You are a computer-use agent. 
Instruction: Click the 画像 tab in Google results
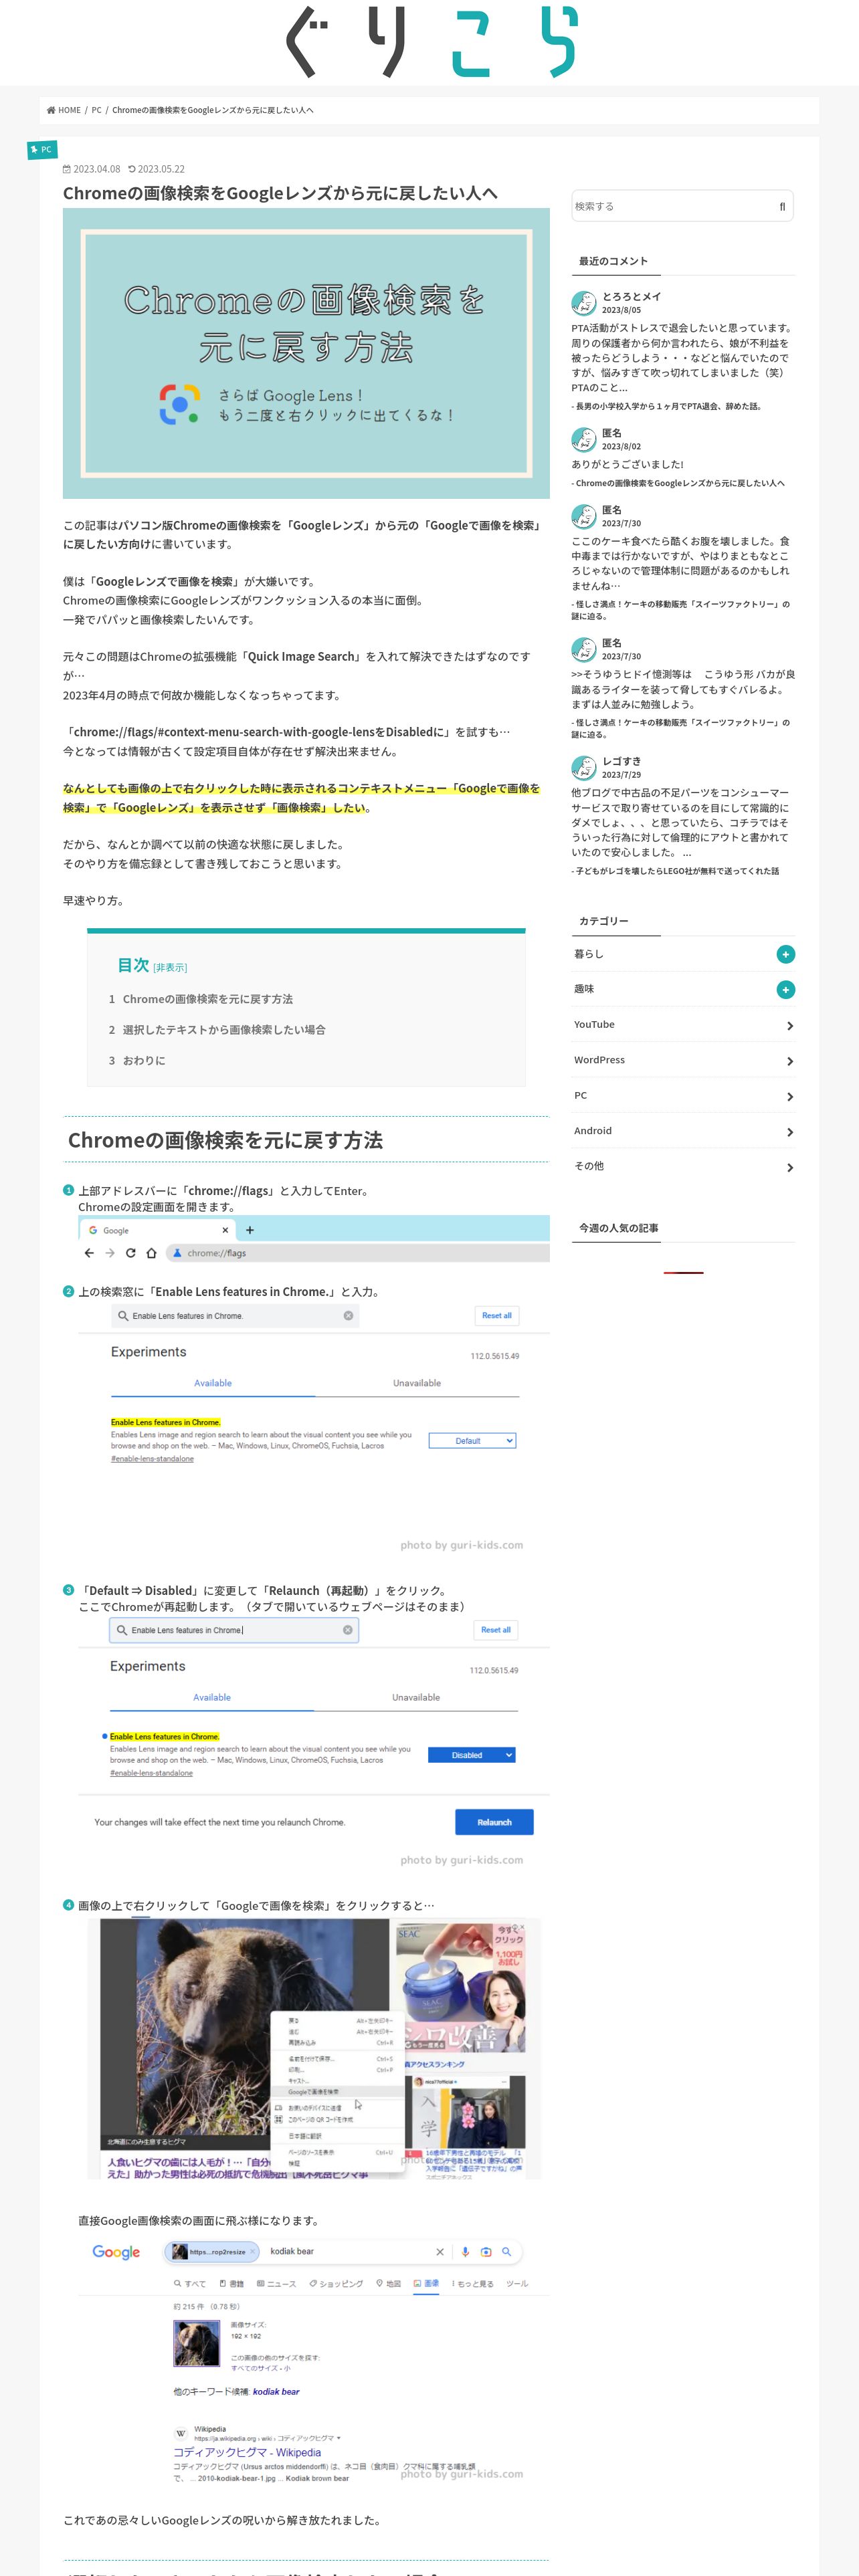[x=426, y=2283]
